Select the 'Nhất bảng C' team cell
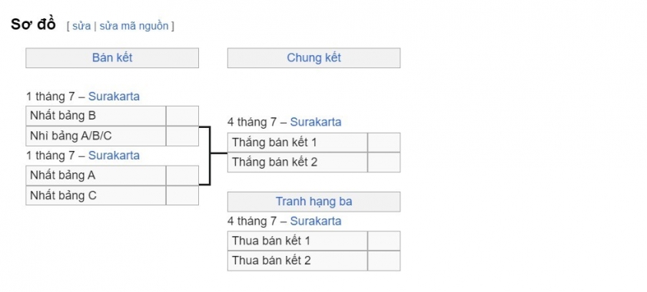647x292 pixels. [96, 195]
